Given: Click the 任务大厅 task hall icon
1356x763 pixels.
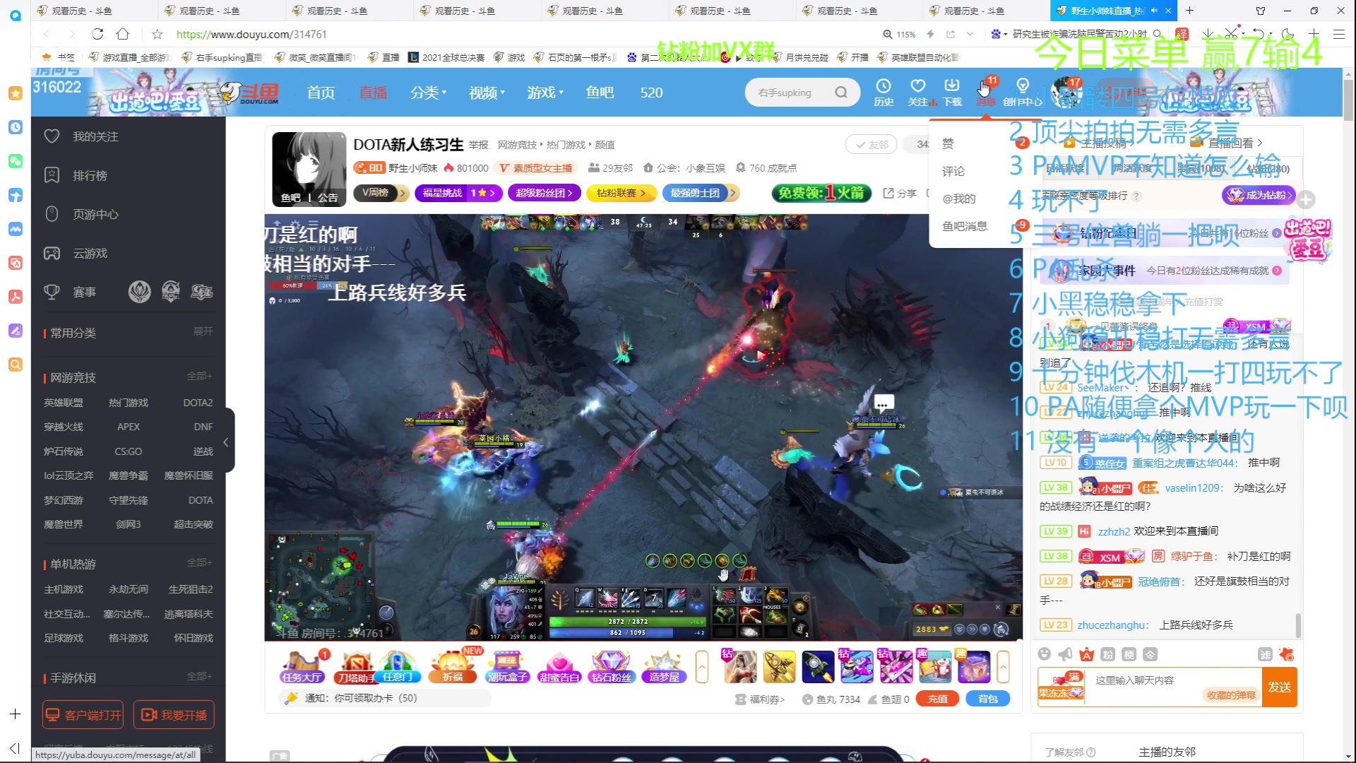Looking at the screenshot, I should (x=302, y=668).
